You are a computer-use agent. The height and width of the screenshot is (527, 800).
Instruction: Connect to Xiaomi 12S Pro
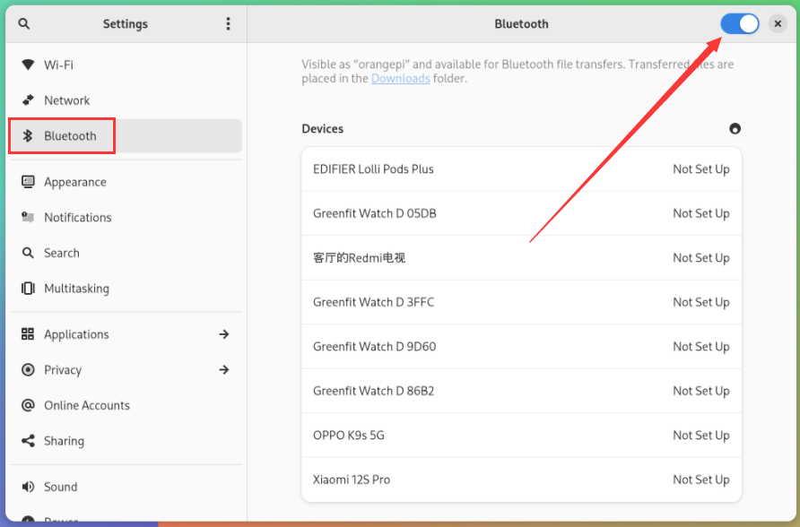click(521, 479)
